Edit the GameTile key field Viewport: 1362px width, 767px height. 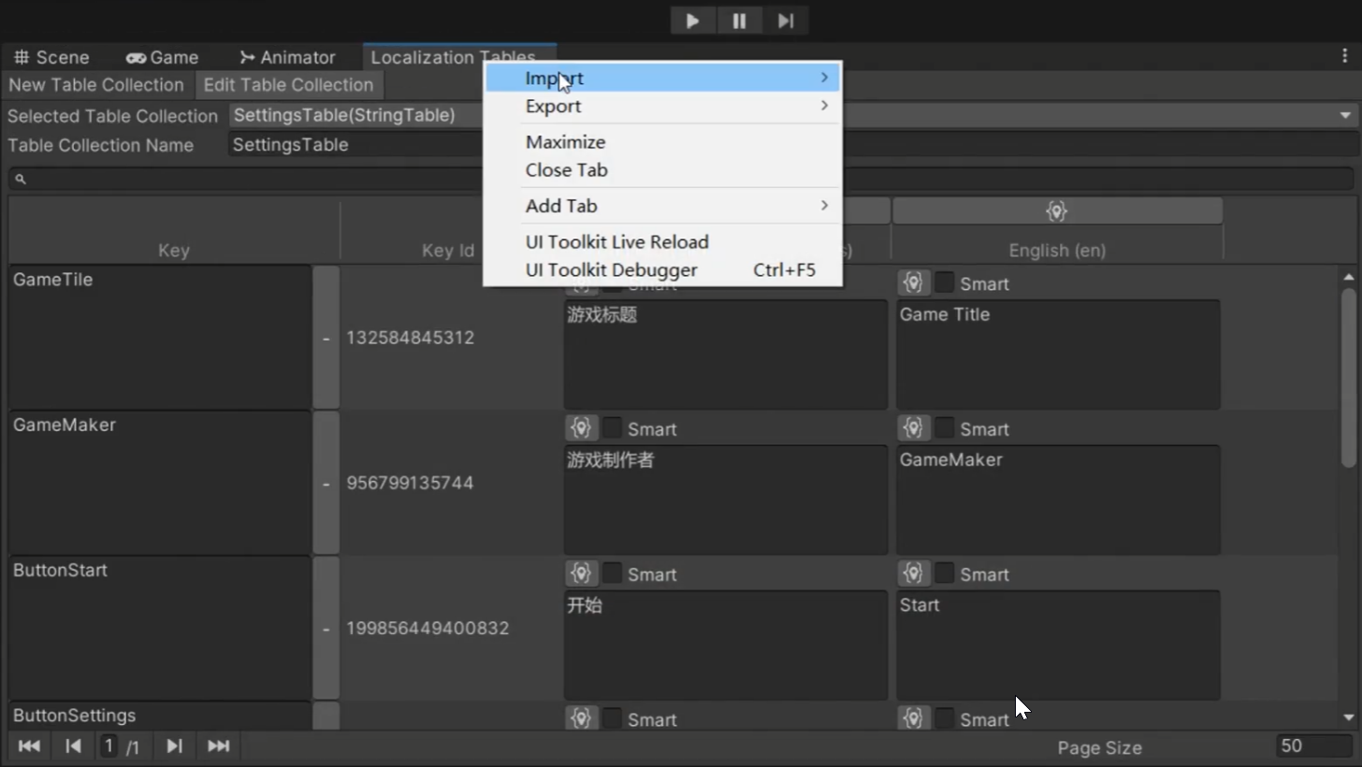coord(160,338)
